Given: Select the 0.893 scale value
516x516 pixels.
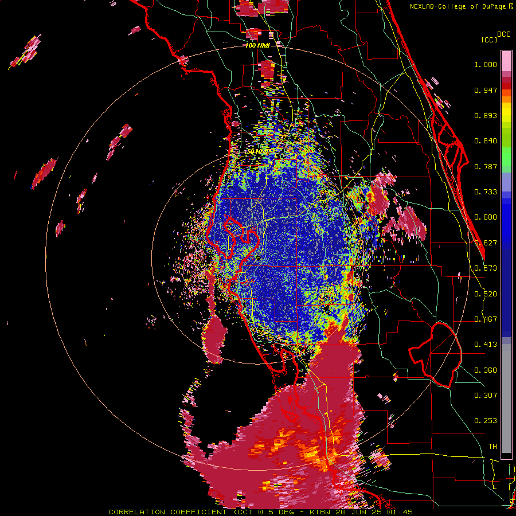Looking at the screenshot, I should [x=486, y=115].
